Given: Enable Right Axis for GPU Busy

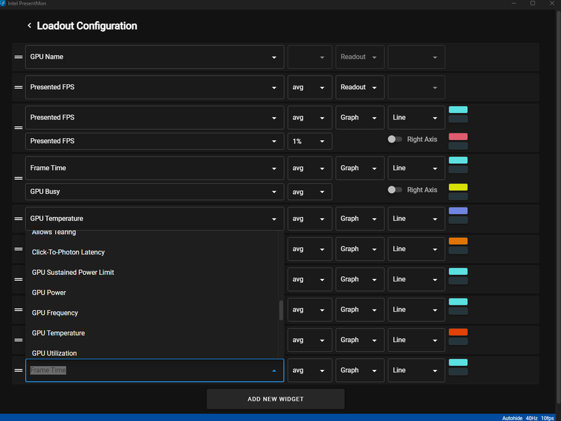Looking at the screenshot, I should (394, 190).
